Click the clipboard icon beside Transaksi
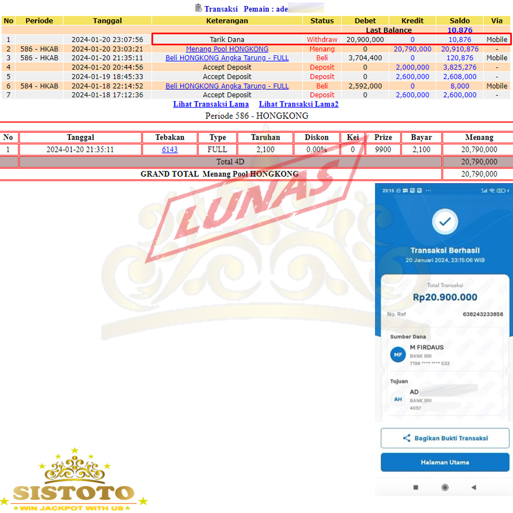 click(198, 8)
